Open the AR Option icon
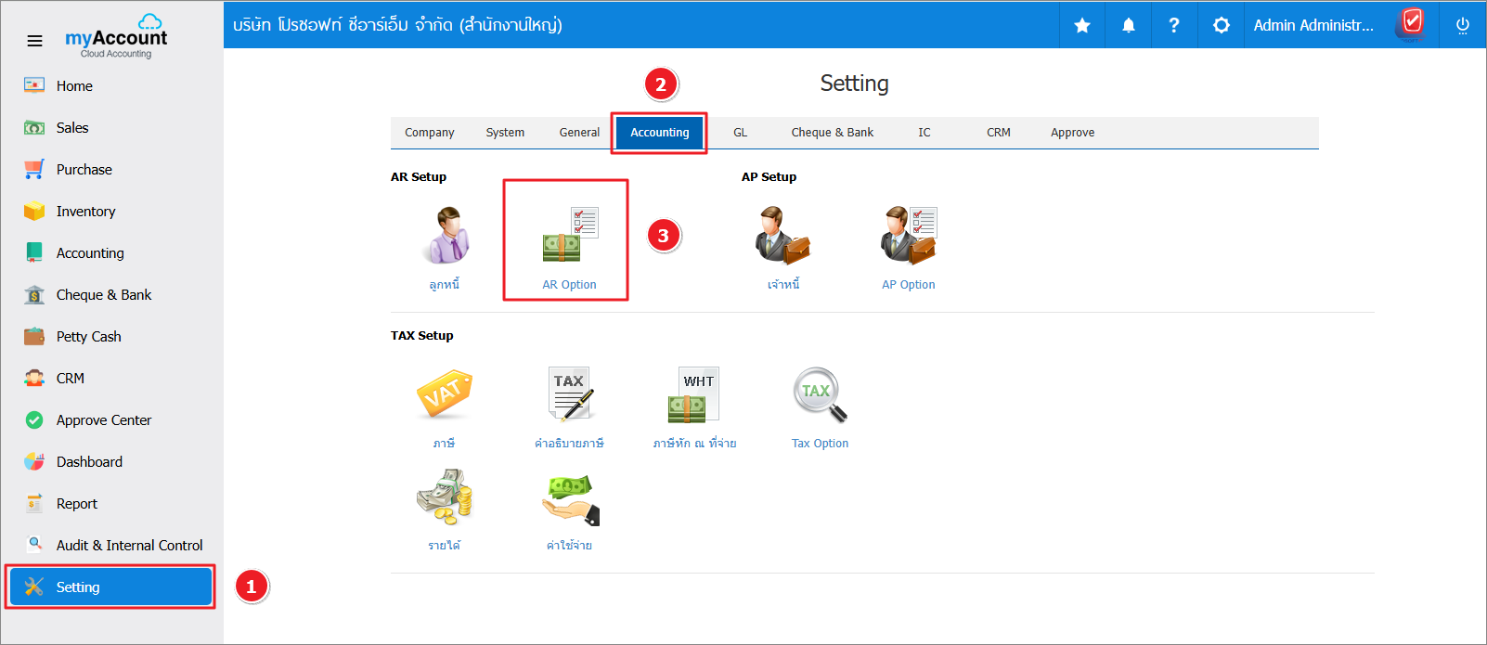Viewport: 1487px width, 645px height. click(569, 237)
